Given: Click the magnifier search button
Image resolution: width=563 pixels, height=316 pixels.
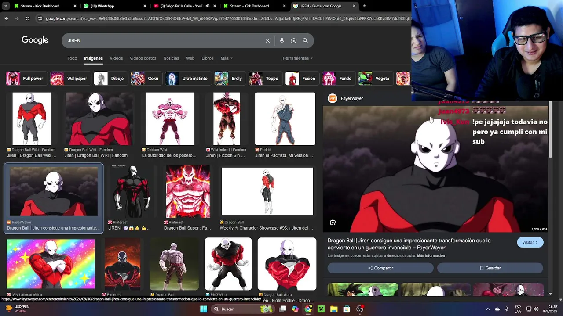Looking at the screenshot, I should click(305, 40).
